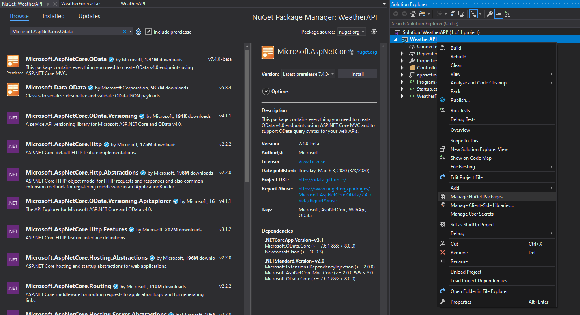Viewport: 580px width, 315px height.
Task: Expand the Options section
Action: [266, 91]
